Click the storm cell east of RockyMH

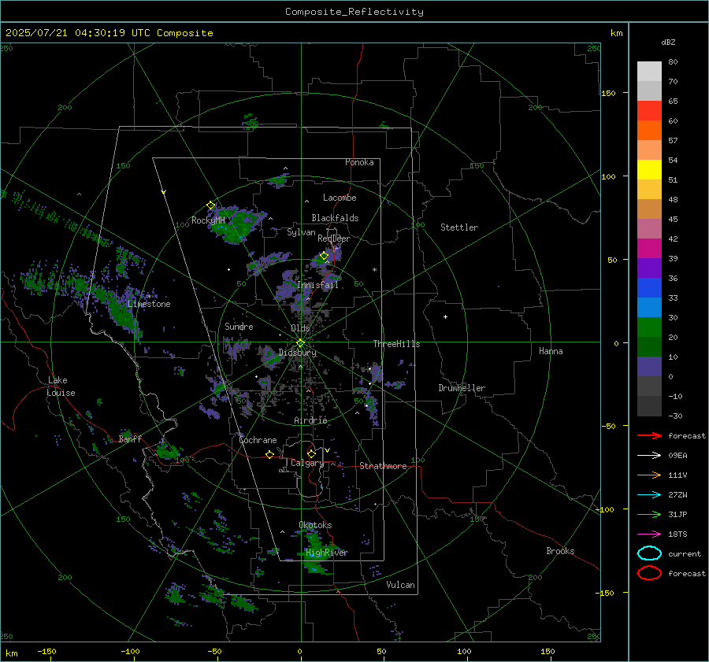(x=236, y=224)
